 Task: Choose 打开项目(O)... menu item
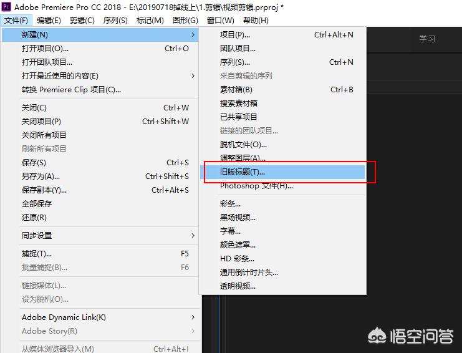(x=100, y=48)
